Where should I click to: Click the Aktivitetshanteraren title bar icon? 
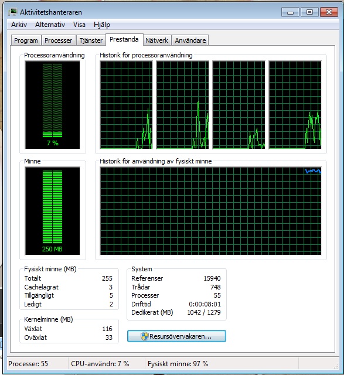[x=13, y=12]
